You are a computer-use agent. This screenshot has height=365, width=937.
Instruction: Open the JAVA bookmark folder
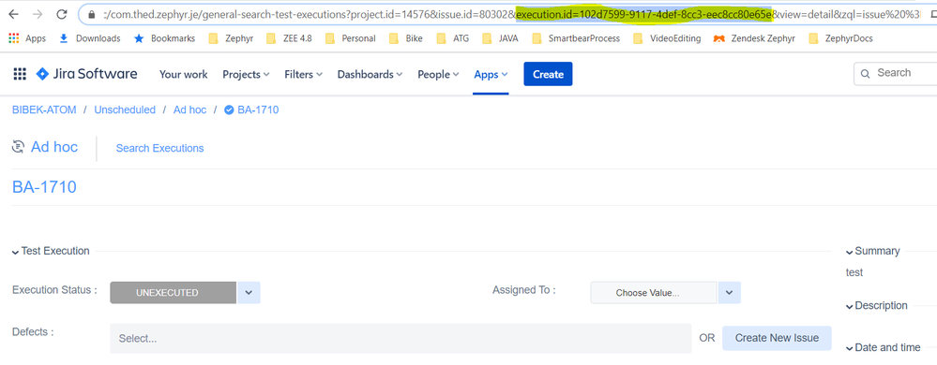pyautogui.click(x=500, y=38)
